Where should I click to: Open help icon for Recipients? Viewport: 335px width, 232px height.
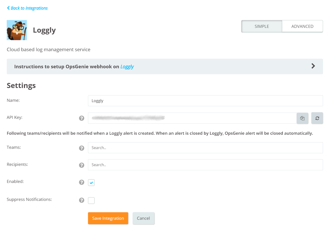coord(82,165)
